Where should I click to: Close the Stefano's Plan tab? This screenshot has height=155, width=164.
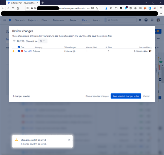coord(37,3)
